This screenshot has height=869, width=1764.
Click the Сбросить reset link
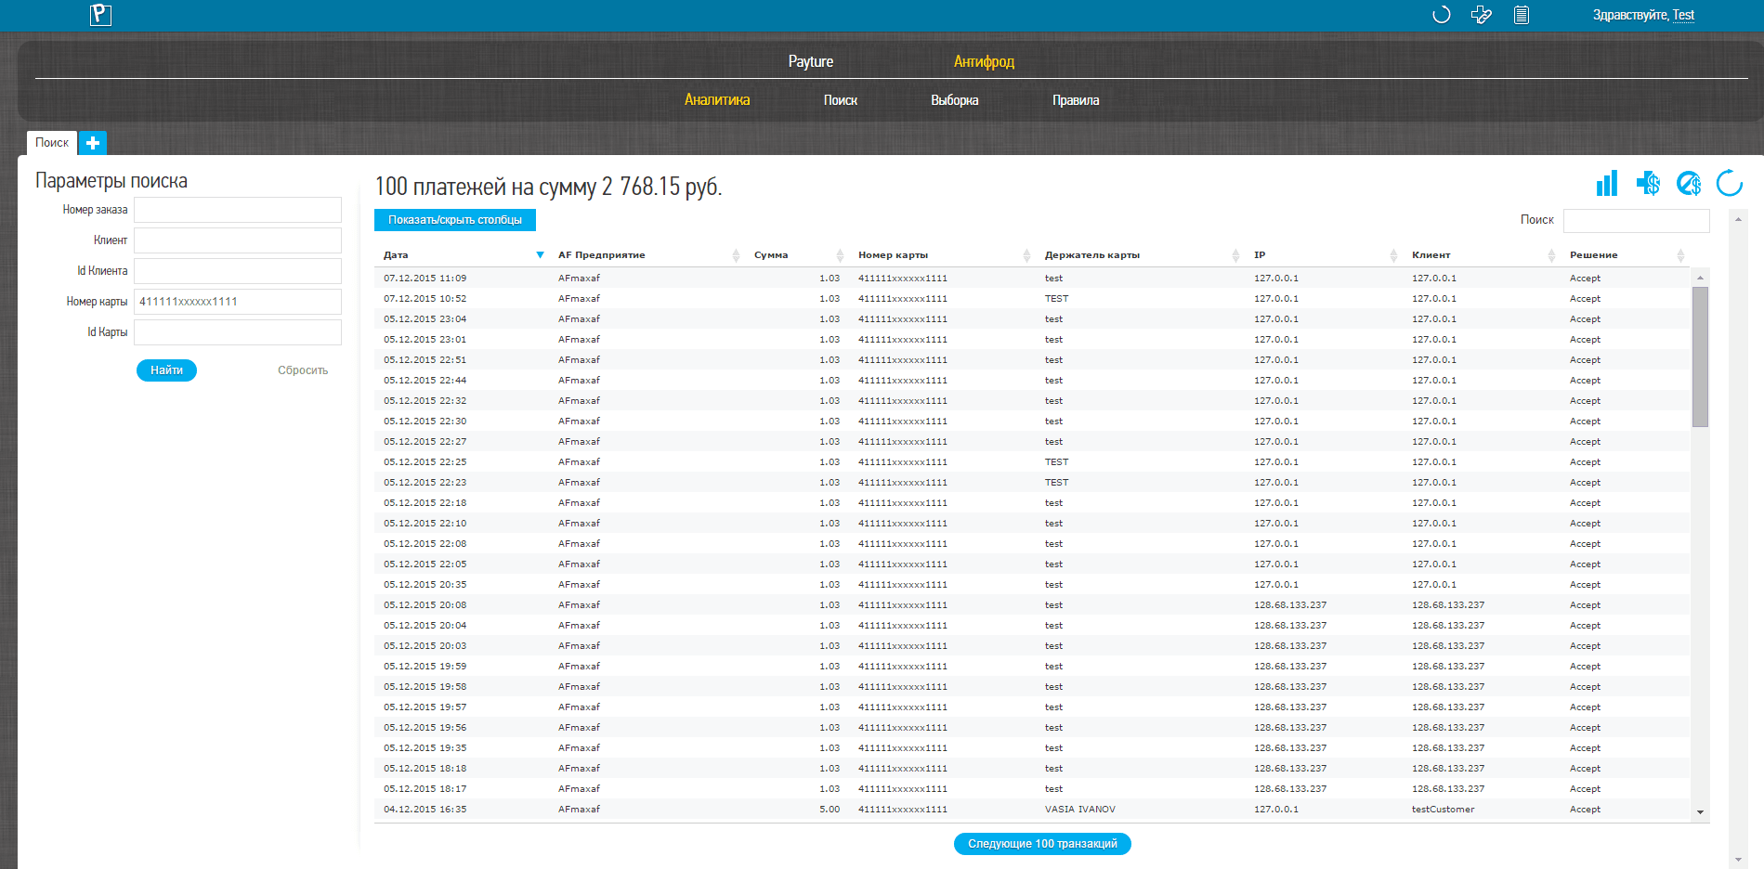pyautogui.click(x=303, y=370)
